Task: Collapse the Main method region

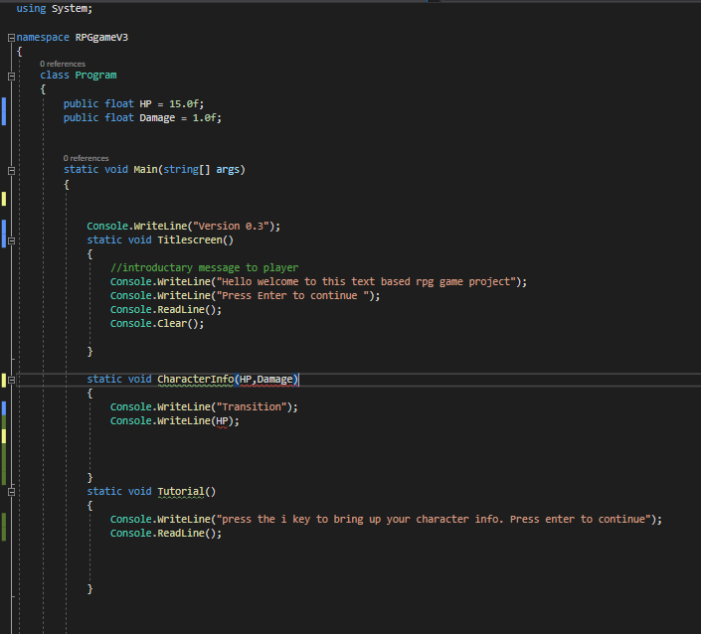Action: [x=11, y=169]
